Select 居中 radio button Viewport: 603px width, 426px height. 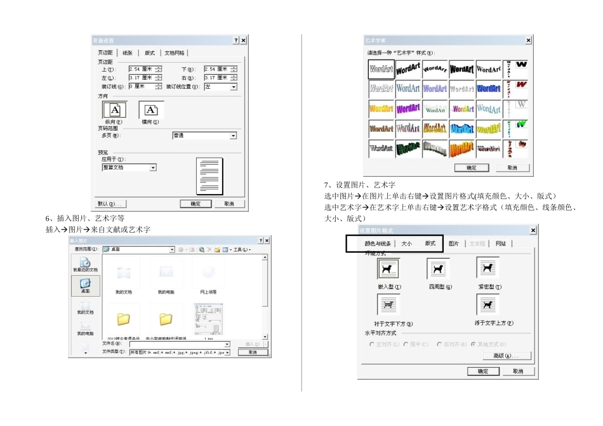click(406, 344)
